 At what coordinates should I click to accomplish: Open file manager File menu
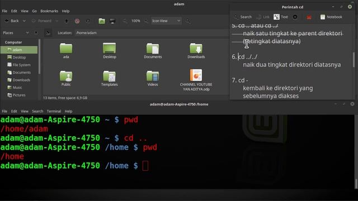[4, 11]
